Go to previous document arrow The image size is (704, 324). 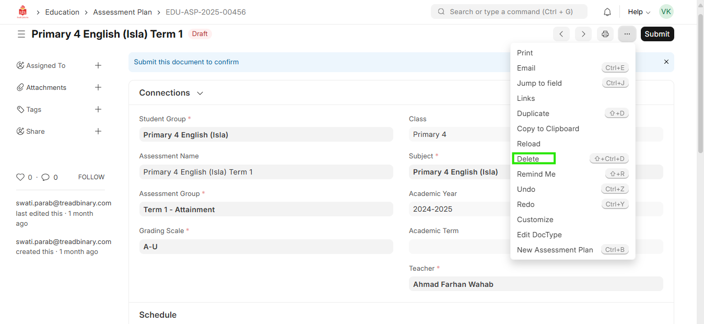(x=561, y=34)
